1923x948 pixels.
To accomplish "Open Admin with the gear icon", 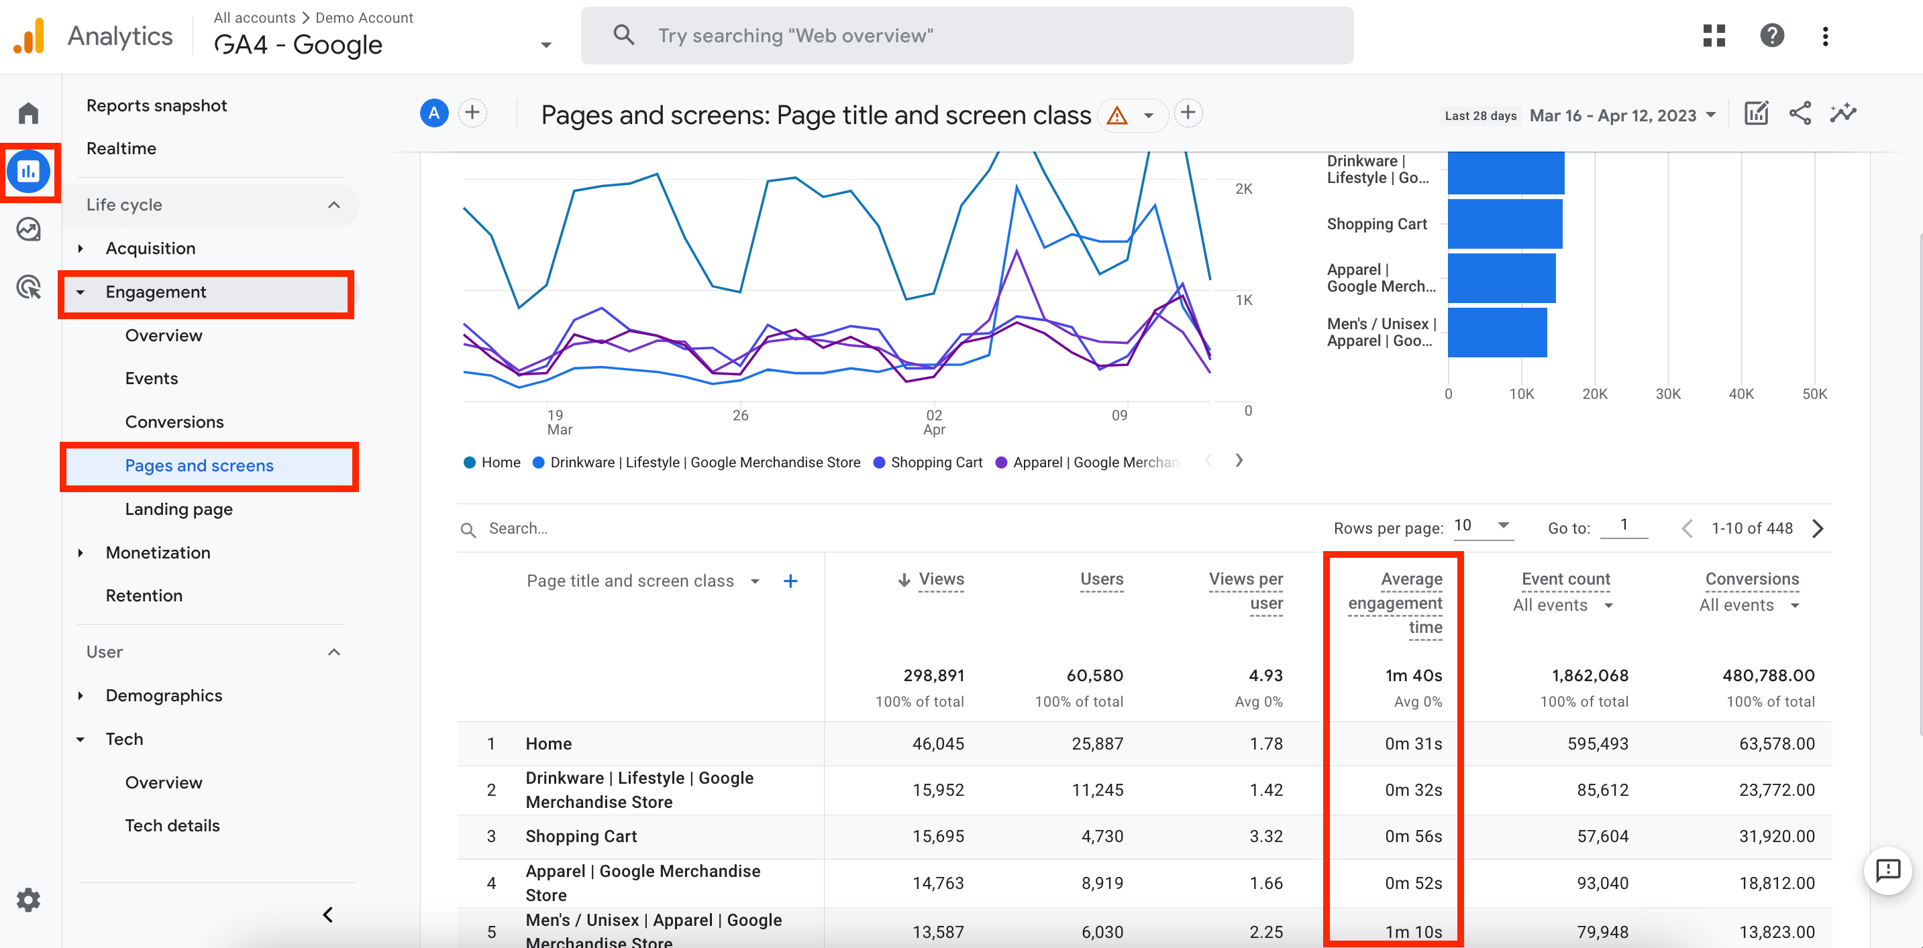I will click(28, 900).
